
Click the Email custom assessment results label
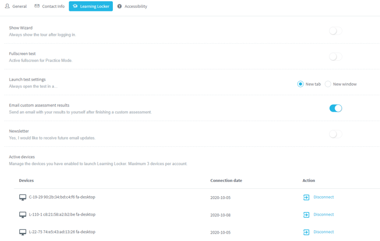pos(39,105)
